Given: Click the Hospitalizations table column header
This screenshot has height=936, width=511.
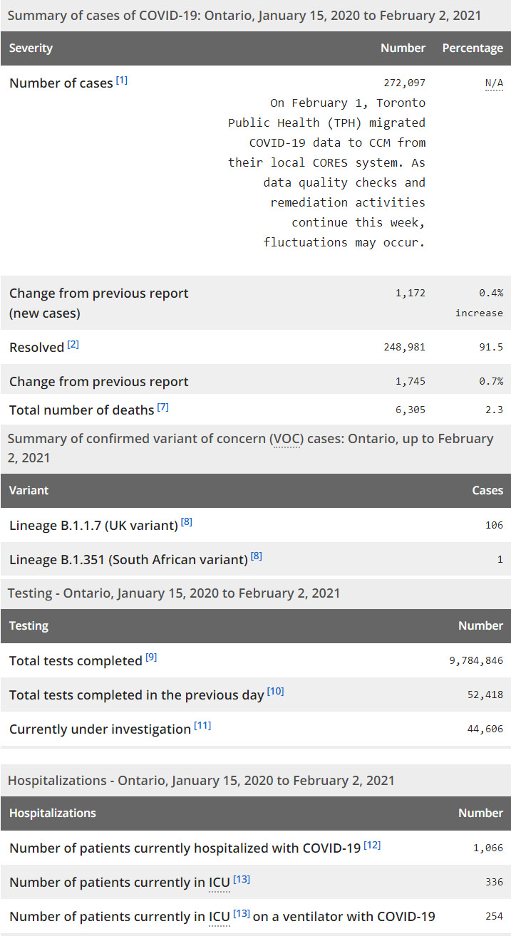Looking at the screenshot, I should pos(53,813).
